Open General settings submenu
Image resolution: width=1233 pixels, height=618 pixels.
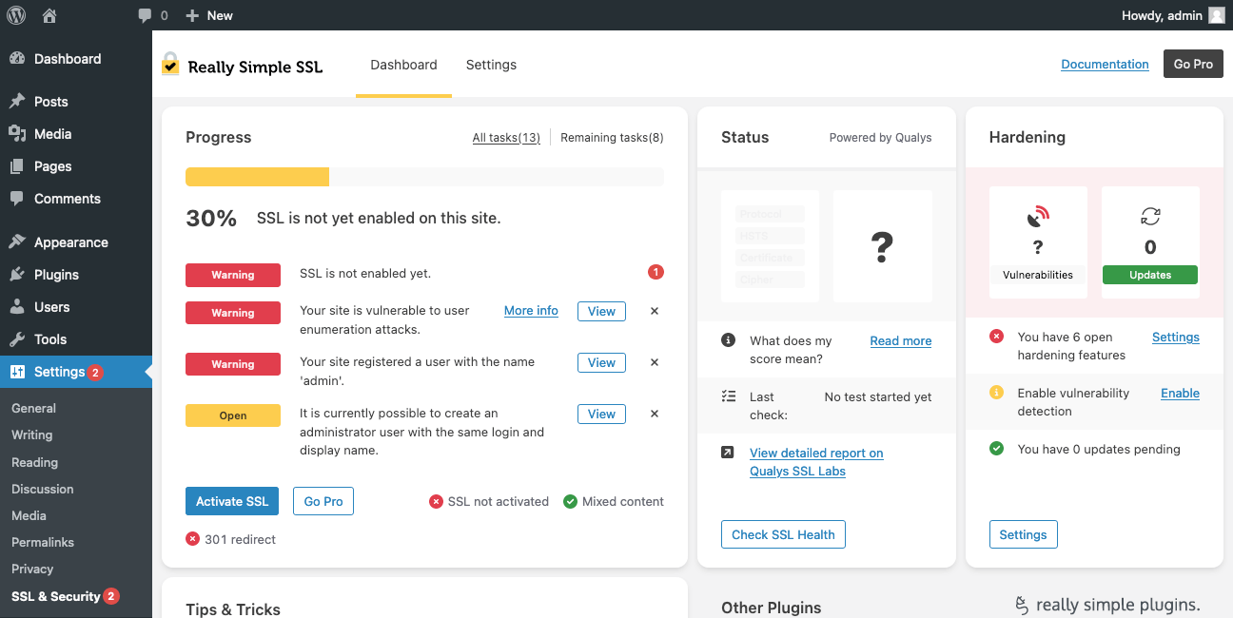click(x=34, y=408)
